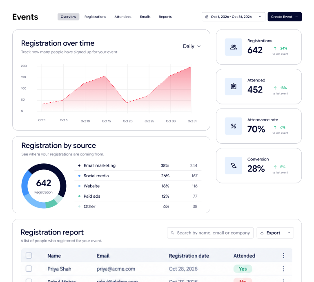This screenshot has width=314, height=282.
Task: Click the Registration report heading
Action: (52, 232)
